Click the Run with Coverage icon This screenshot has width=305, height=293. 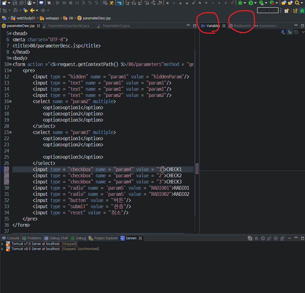pos(262,3)
